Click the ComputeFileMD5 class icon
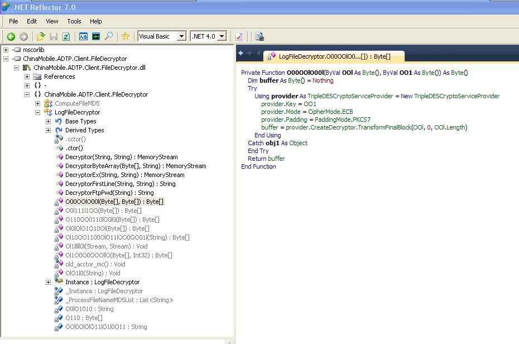 pyautogui.click(x=49, y=103)
